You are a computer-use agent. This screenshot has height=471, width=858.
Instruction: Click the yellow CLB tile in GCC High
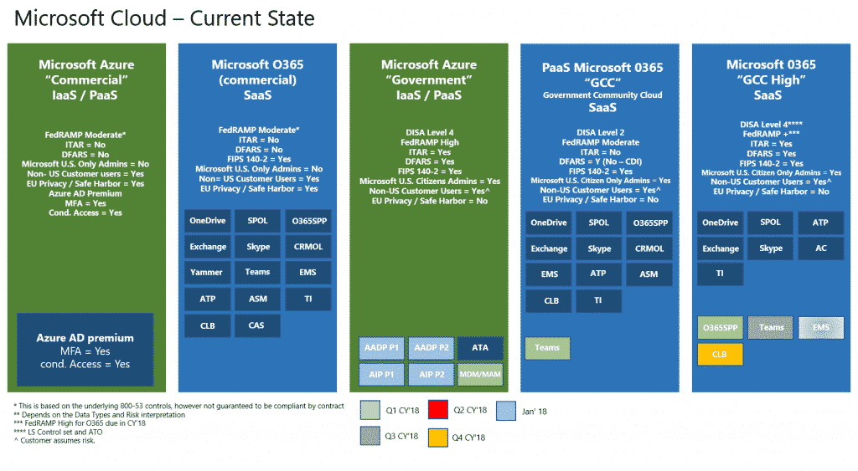click(x=720, y=355)
